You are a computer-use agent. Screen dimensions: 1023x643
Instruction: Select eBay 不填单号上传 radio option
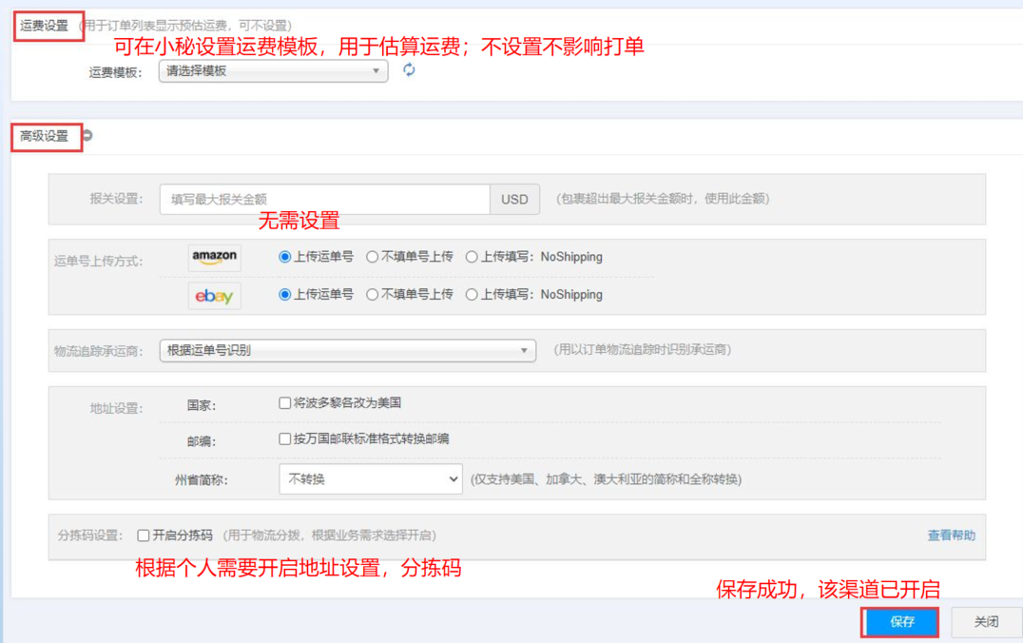pyautogui.click(x=372, y=295)
